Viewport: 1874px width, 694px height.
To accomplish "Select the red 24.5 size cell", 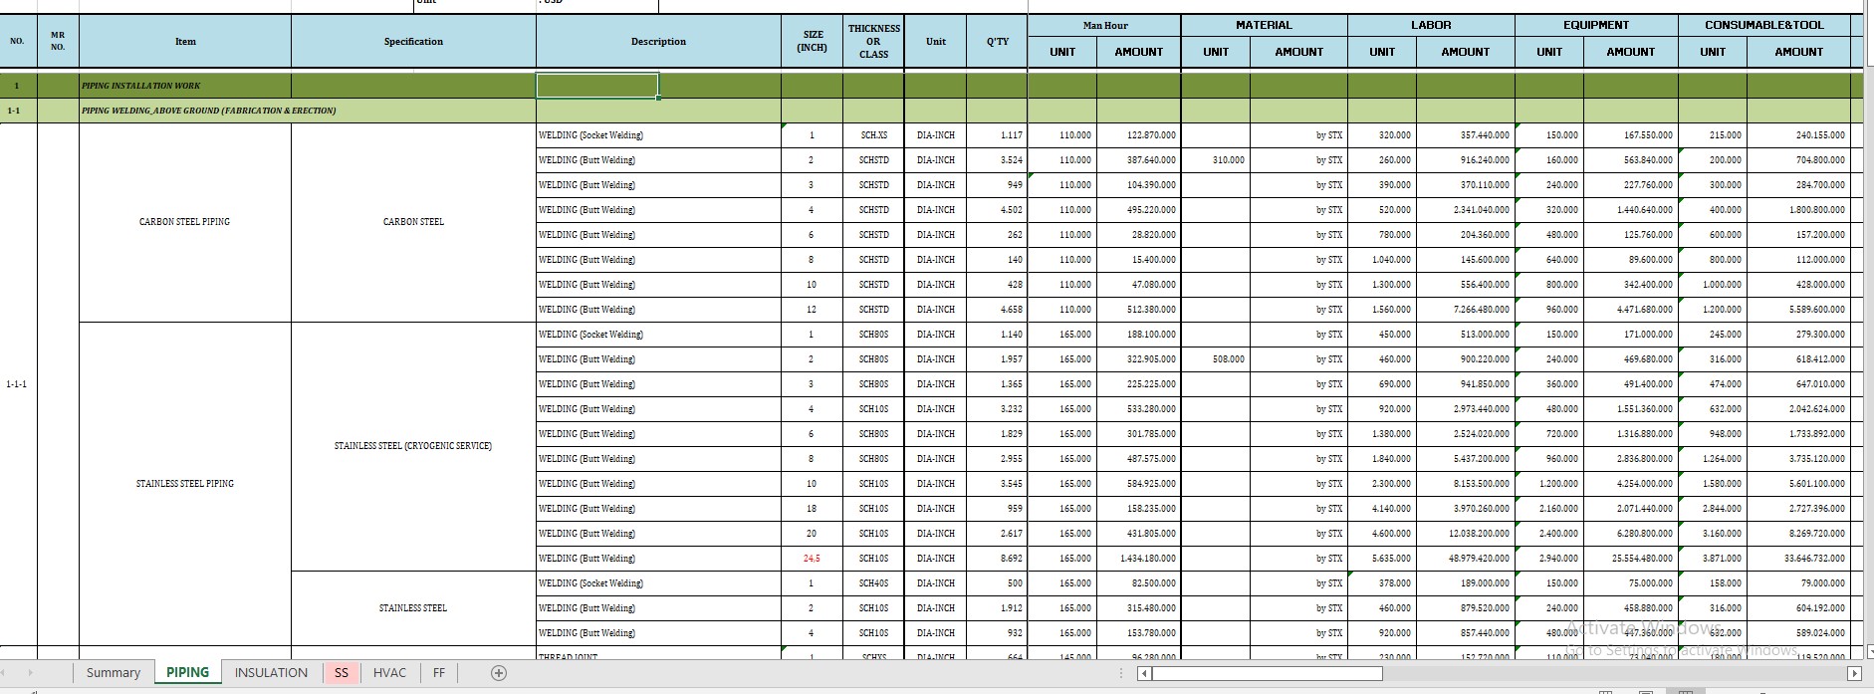I will coord(812,559).
